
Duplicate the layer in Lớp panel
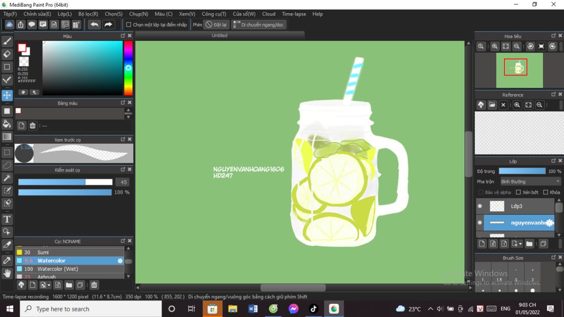543,244
